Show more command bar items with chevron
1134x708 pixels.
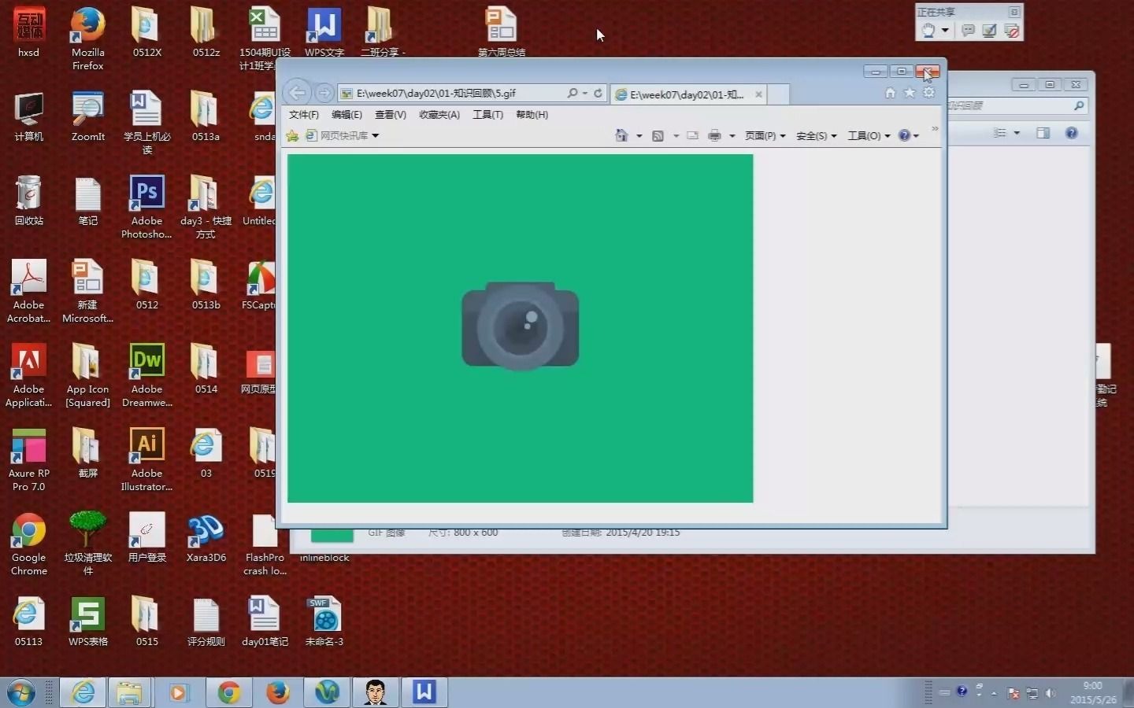coord(935,128)
